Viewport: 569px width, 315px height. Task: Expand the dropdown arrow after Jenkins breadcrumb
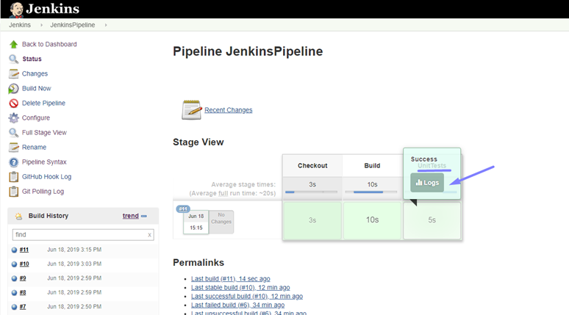[x=41, y=25]
